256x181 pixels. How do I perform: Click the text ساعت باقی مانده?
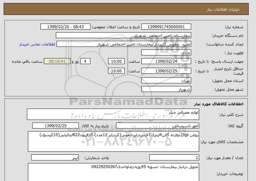pos(27,61)
